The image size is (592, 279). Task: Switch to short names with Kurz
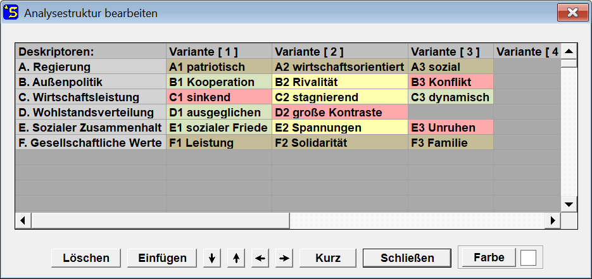(328, 258)
